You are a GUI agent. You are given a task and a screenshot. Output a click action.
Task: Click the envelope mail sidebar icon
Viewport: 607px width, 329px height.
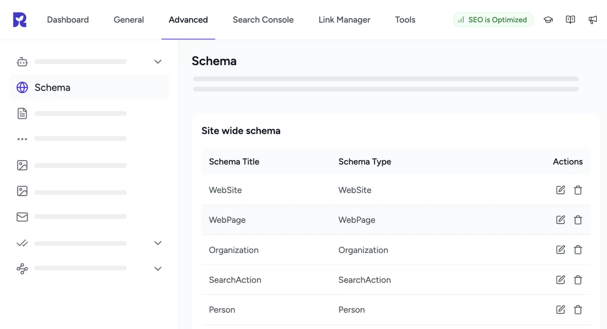pos(22,217)
